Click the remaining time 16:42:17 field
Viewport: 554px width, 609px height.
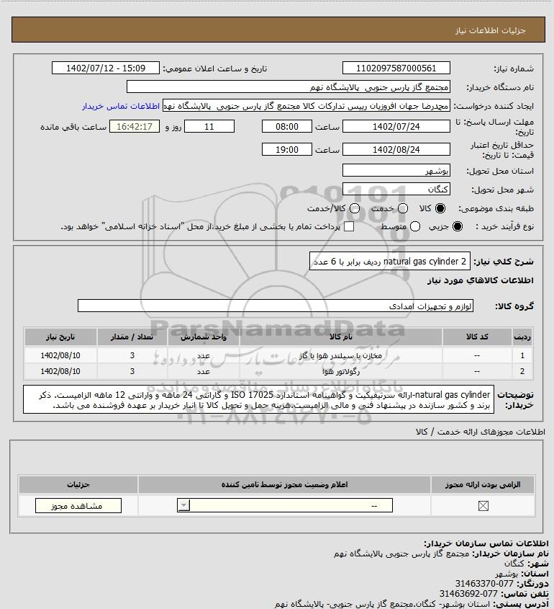[134, 127]
